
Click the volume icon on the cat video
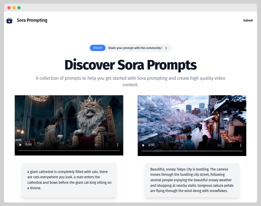coord(96,144)
